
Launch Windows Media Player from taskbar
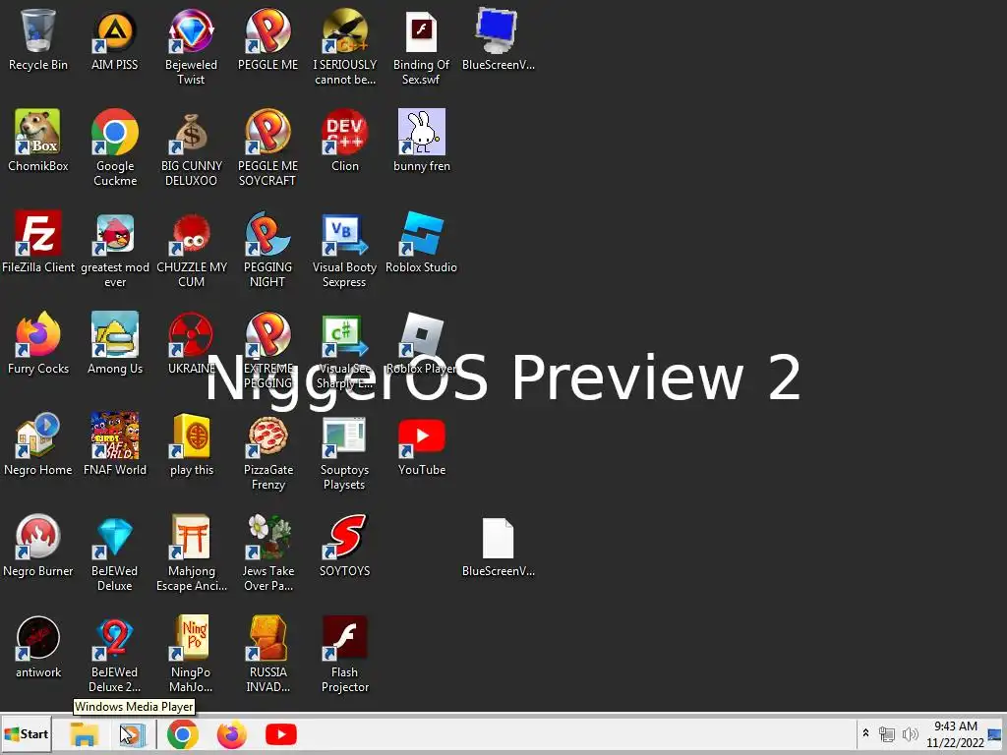(133, 734)
